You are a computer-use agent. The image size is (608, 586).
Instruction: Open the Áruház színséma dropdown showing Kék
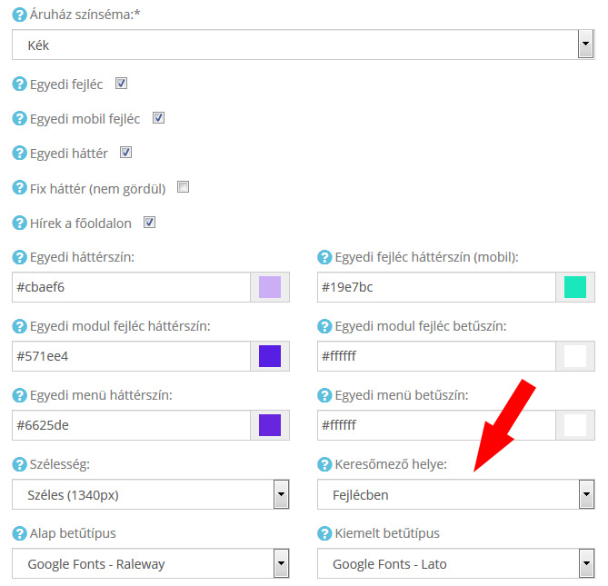[304, 45]
